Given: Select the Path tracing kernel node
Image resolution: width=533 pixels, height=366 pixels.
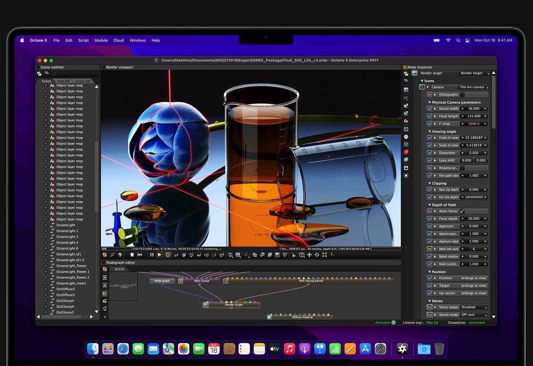Looking at the screenshot, I should pos(308,281).
